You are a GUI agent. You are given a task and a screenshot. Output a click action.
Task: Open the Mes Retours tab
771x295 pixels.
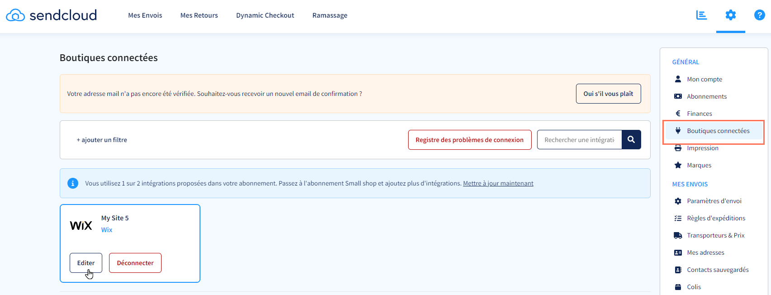click(x=199, y=15)
